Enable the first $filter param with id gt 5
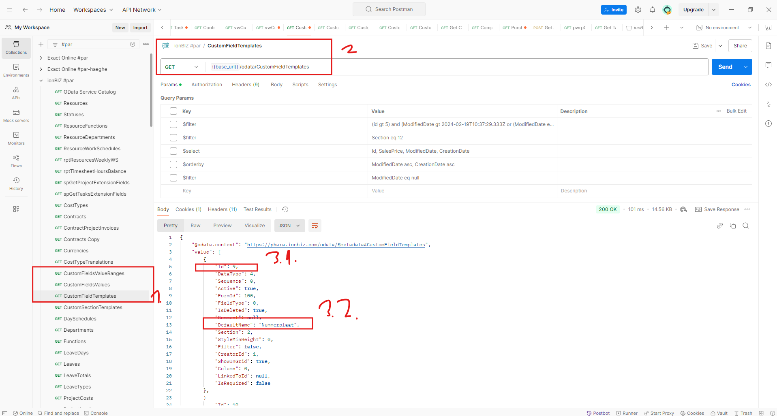This screenshot has width=777, height=416. point(173,124)
